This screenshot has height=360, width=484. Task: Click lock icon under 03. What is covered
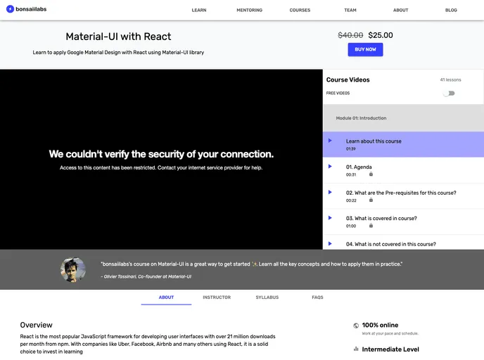(x=371, y=226)
